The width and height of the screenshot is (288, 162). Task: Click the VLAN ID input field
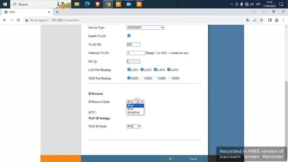133,45
